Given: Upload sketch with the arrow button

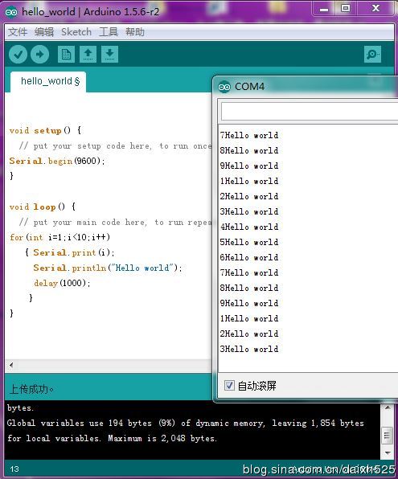Looking at the screenshot, I should pyautogui.click(x=40, y=55).
